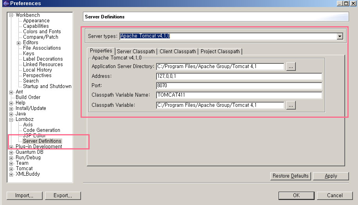Expand the XMLBuddy tree node

(x=11, y=174)
